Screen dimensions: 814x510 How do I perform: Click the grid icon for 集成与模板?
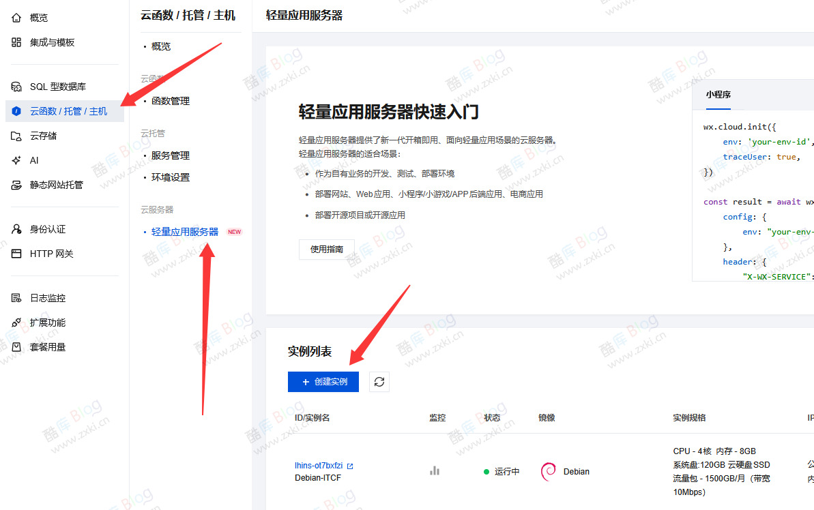[16, 42]
